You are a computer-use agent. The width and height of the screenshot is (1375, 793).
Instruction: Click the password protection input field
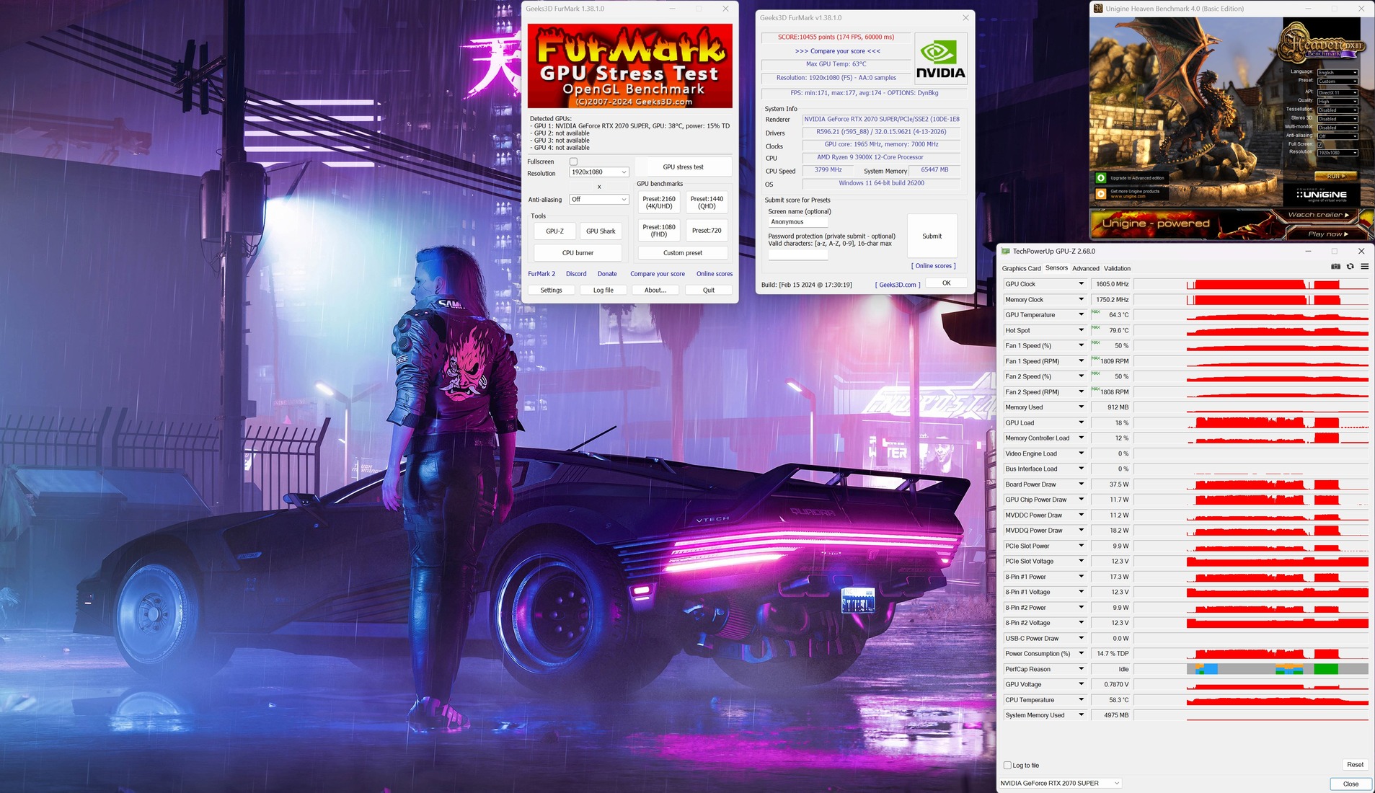click(797, 254)
